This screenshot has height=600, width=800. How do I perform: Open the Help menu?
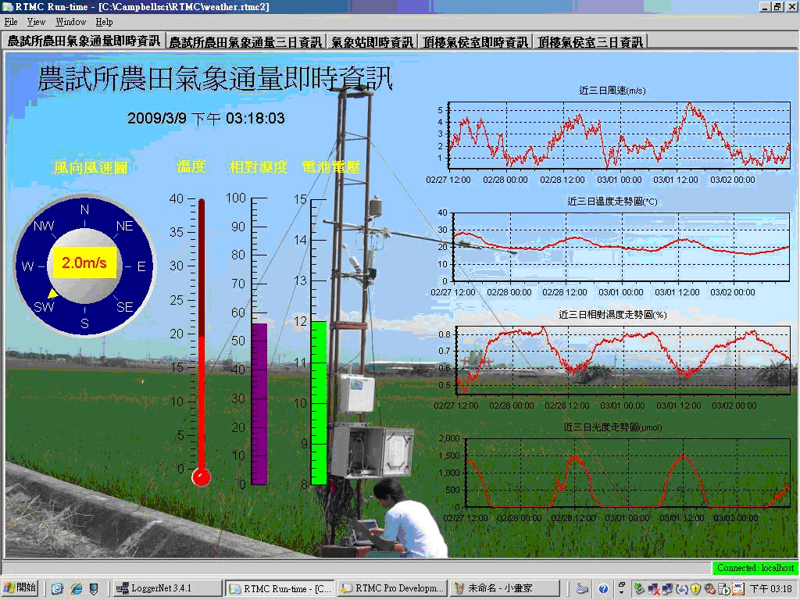tap(104, 22)
